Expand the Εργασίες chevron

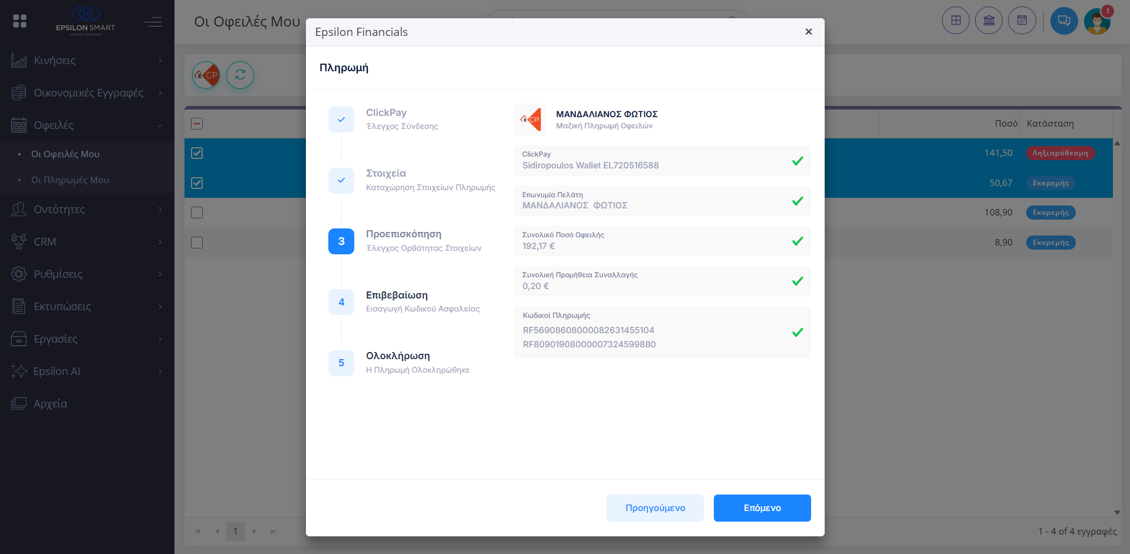(x=160, y=339)
